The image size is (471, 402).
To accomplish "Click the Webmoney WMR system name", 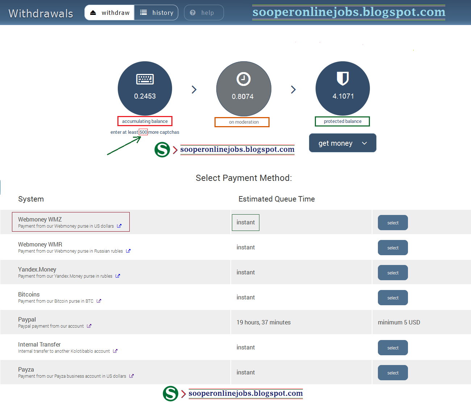I will tap(40, 244).
